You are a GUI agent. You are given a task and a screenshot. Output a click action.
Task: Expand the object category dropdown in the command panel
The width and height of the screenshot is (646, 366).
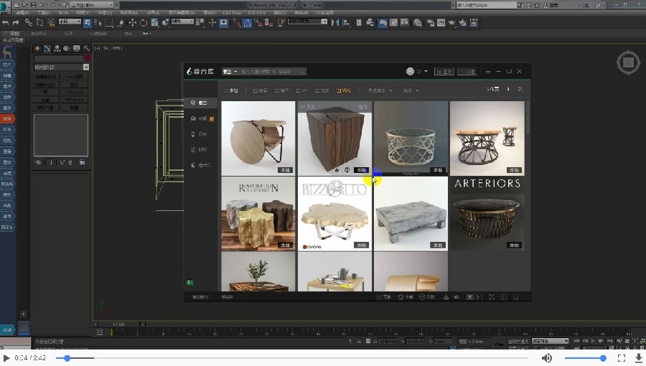pyautogui.click(x=62, y=67)
